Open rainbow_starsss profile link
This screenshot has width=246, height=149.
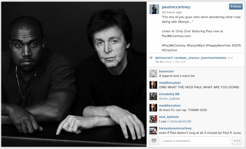[187, 58]
